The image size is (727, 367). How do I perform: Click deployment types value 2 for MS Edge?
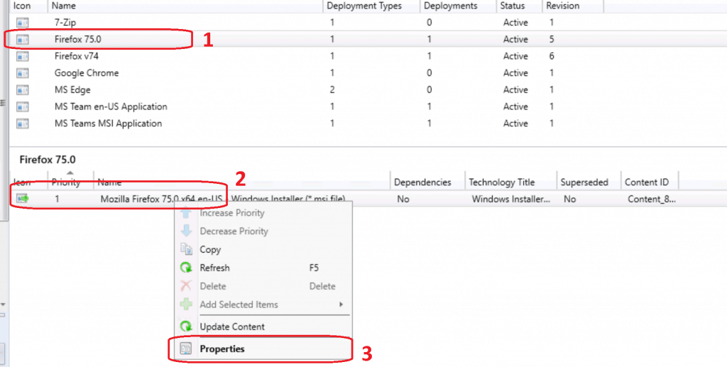tap(332, 90)
